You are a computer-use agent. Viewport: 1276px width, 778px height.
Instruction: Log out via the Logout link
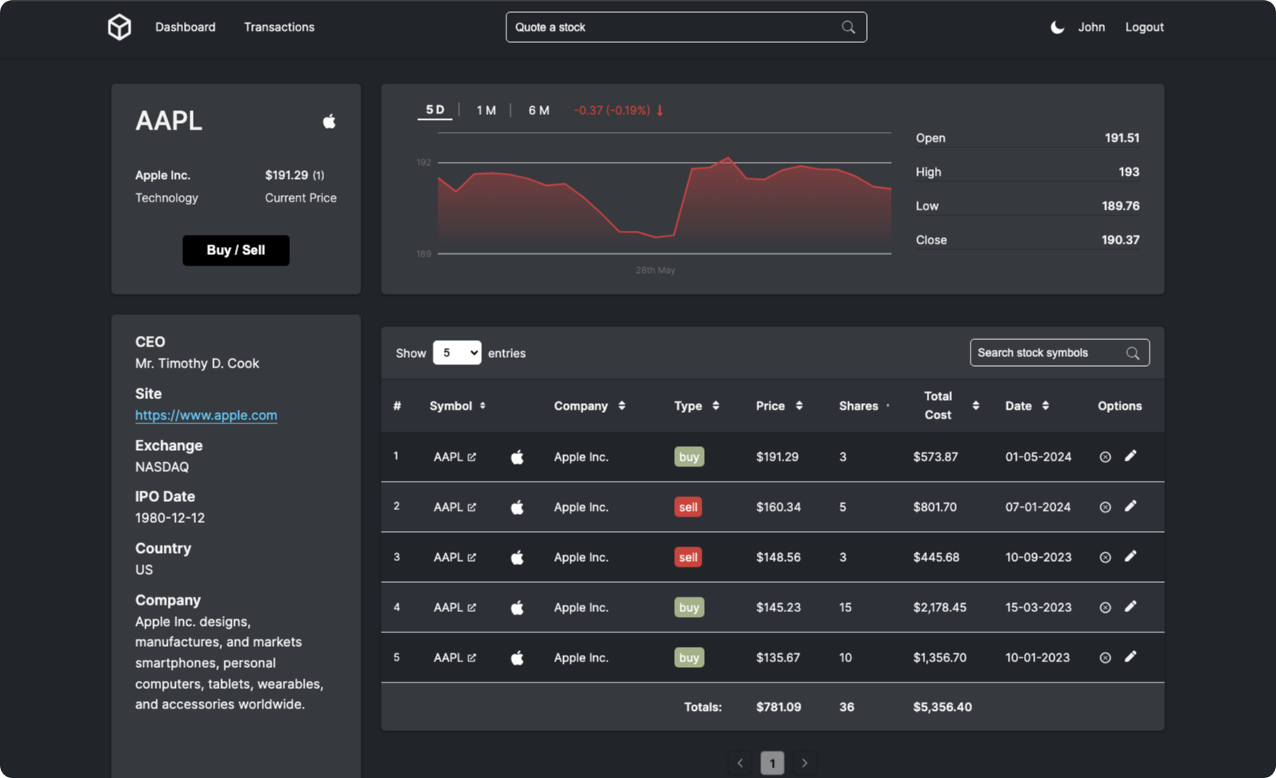[1144, 27]
